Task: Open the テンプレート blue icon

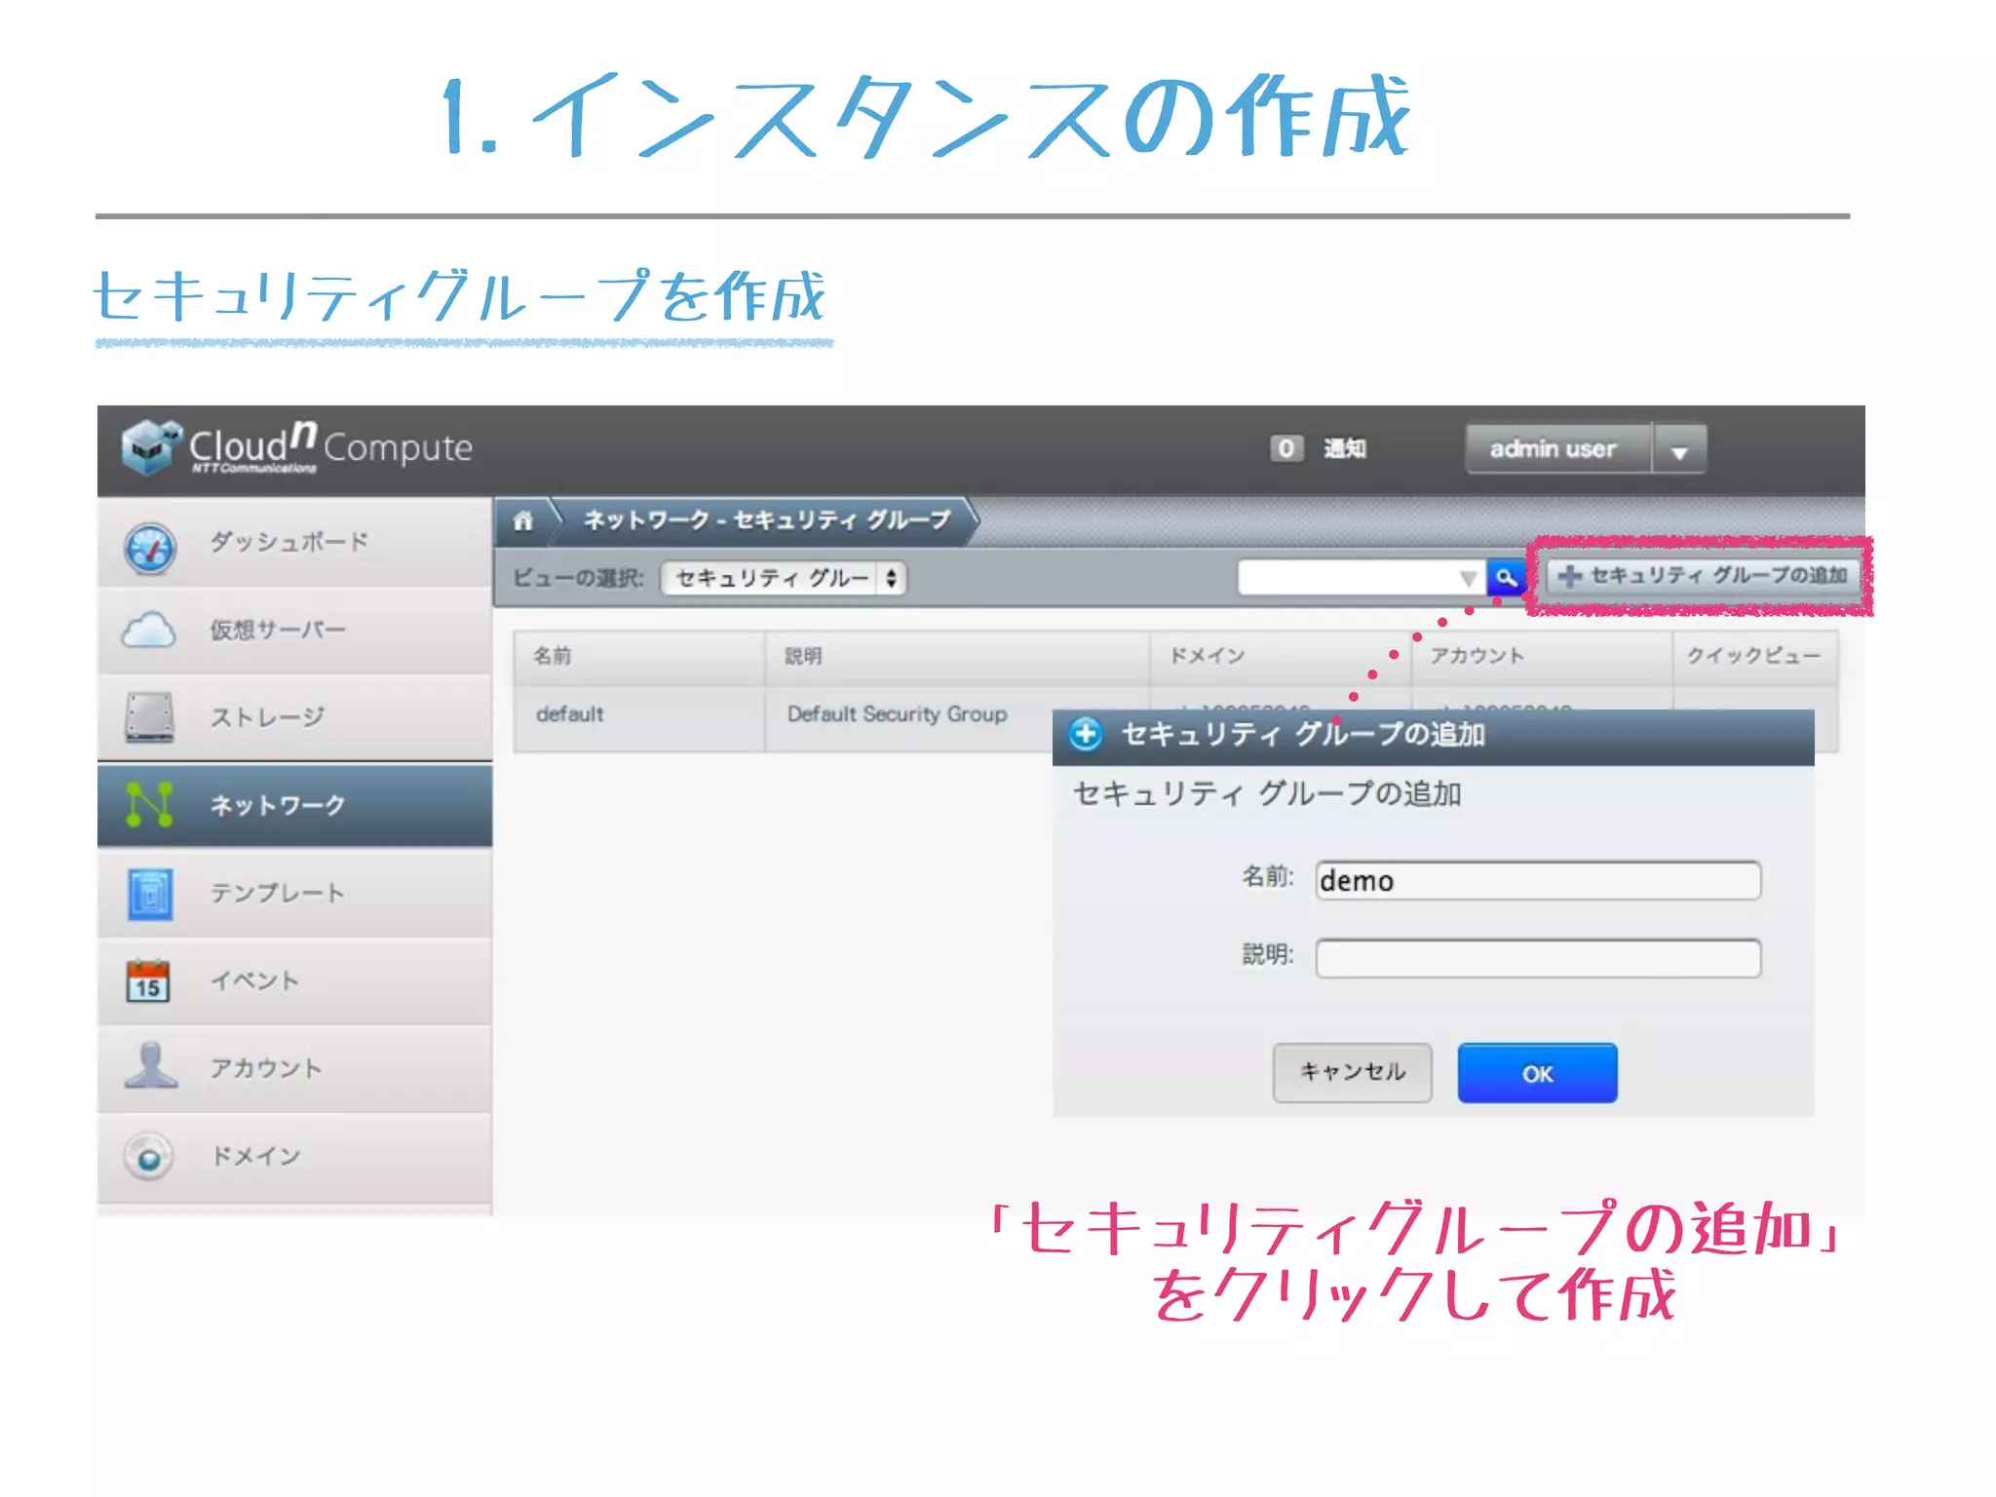Action: click(149, 893)
